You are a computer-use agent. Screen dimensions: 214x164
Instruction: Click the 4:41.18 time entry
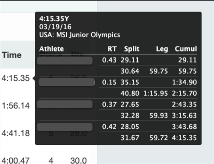point(16,133)
